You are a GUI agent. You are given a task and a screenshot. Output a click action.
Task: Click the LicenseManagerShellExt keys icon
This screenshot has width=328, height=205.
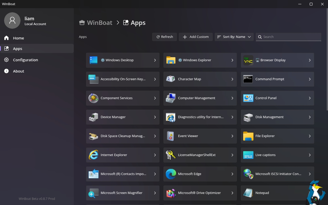pos(171,155)
